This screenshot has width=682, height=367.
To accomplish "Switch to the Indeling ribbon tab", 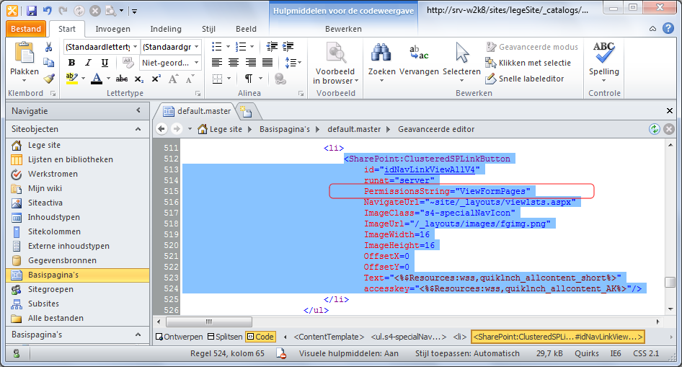I will tap(166, 29).
